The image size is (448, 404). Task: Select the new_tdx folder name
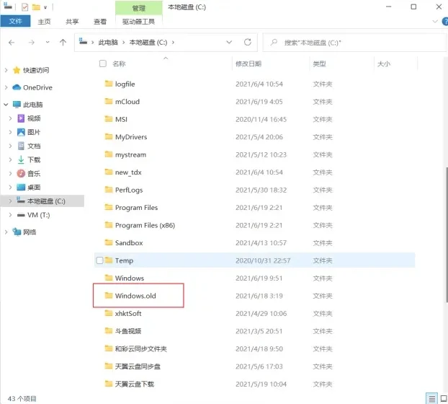(x=128, y=172)
